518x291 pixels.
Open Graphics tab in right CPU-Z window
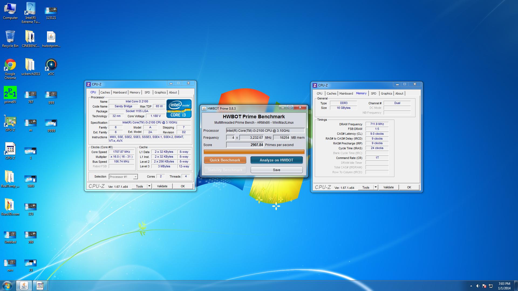(386, 93)
